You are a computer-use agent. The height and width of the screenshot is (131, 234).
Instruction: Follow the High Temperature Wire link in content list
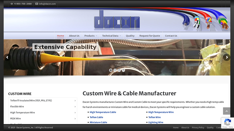click(x=161, y=112)
